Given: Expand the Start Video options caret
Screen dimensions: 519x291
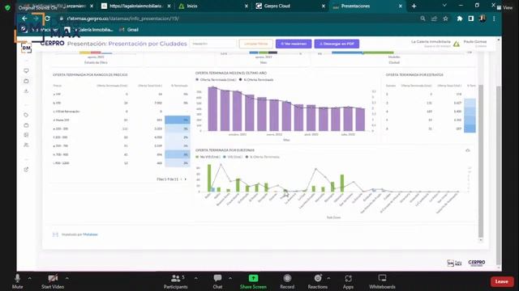Looking at the screenshot, I should point(67,278).
